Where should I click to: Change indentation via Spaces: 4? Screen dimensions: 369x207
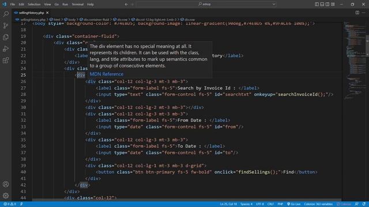[x=246, y=204]
